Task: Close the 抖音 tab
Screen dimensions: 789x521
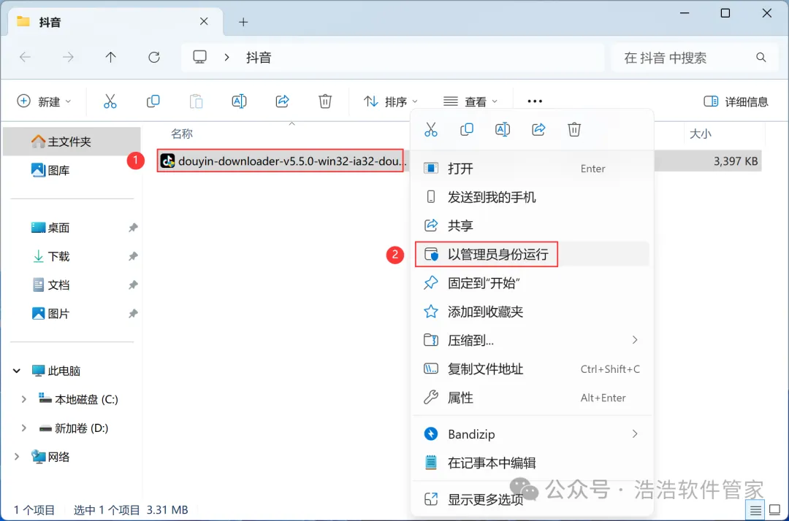Action: tap(204, 21)
